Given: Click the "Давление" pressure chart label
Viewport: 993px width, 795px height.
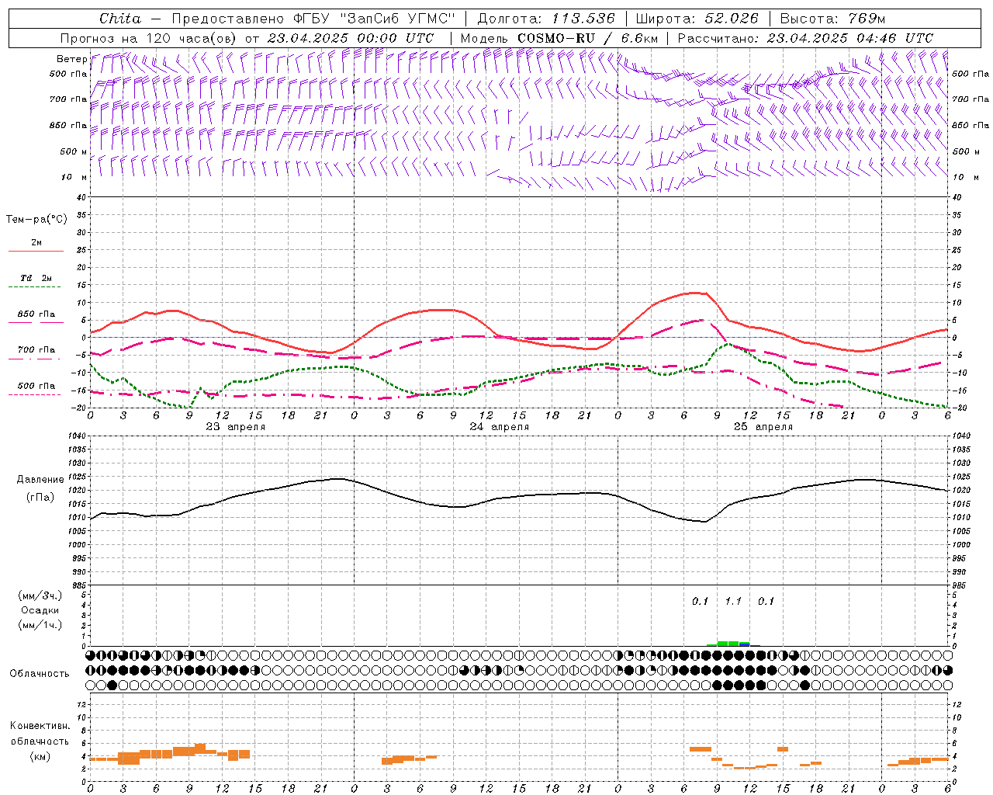Looking at the screenshot, I should [x=40, y=480].
